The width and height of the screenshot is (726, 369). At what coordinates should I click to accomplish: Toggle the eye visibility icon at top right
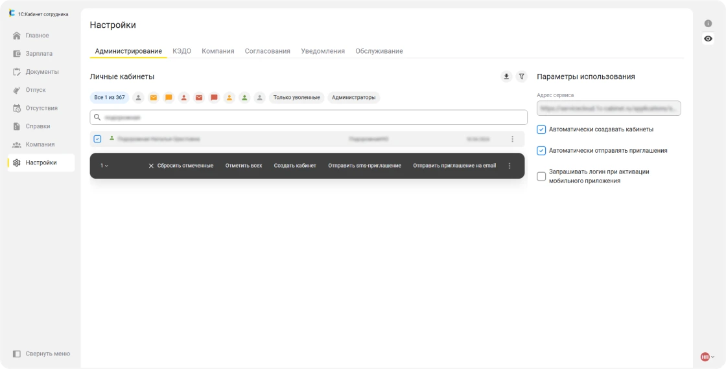pos(708,39)
